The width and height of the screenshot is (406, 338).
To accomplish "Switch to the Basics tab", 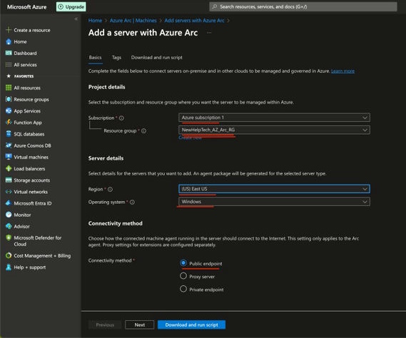I will tap(96, 58).
